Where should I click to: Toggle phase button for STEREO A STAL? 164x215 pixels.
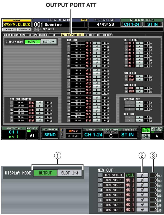[140, 76]
